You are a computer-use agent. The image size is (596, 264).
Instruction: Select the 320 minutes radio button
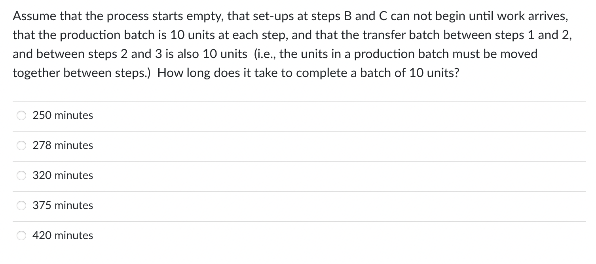tap(21, 175)
